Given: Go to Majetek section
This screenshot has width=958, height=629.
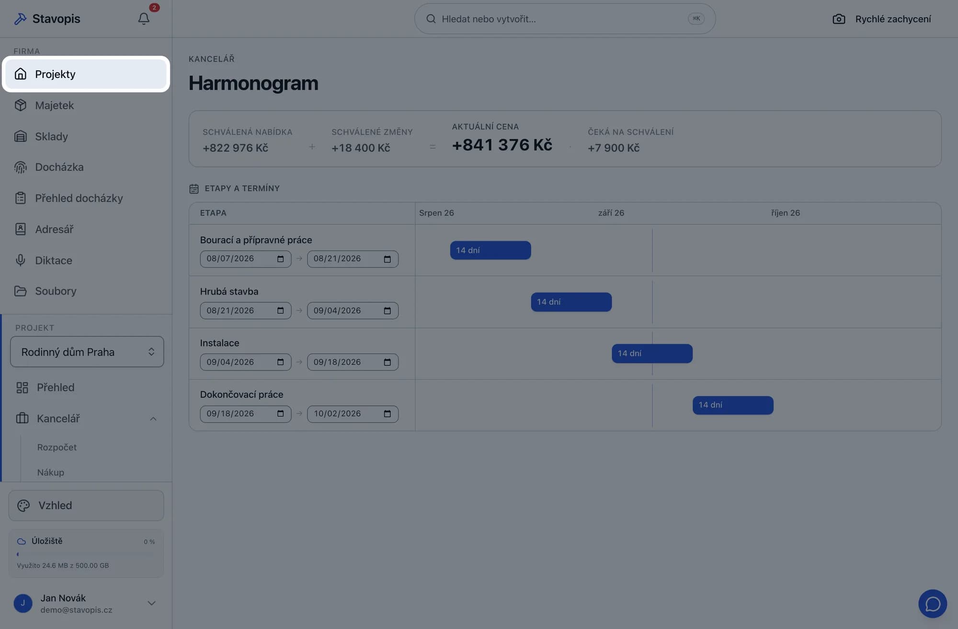Looking at the screenshot, I should point(86,105).
